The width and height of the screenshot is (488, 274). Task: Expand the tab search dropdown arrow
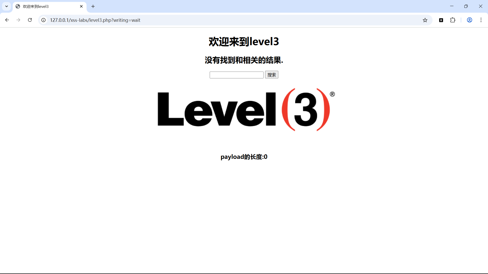click(7, 6)
